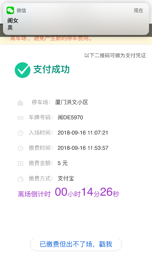Click the 支付成功 heading text

coord(51,69)
